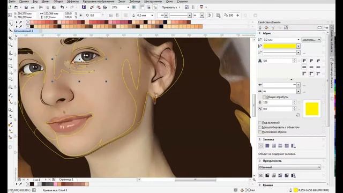
Task: Click the Save (floppy disk) icon
Action: click(26, 8)
